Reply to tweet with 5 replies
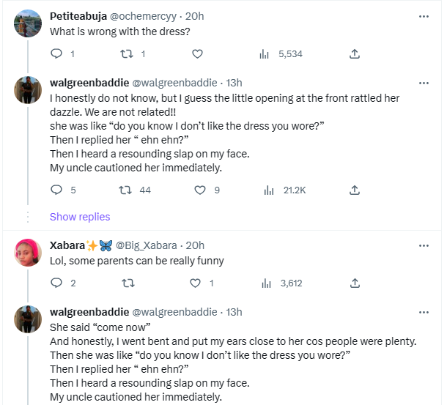Image resolution: width=447 pixels, height=405 pixels. click(58, 190)
